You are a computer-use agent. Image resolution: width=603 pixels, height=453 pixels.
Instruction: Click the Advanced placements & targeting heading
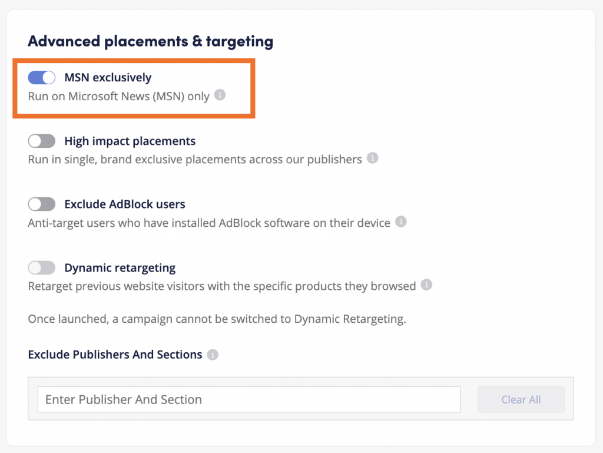pyautogui.click(x=150, y=41)
